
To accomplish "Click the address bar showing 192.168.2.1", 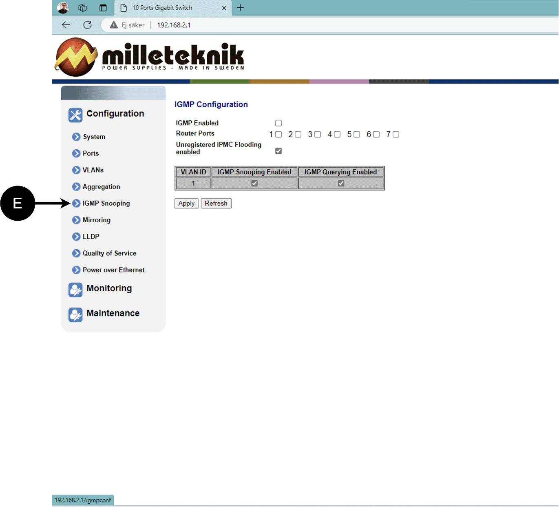I will coord(174,25).
